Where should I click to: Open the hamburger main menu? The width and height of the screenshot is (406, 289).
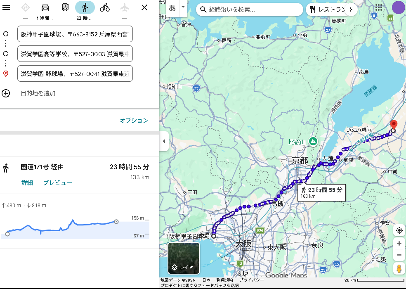pyautogui.click(x=6, y=7)
